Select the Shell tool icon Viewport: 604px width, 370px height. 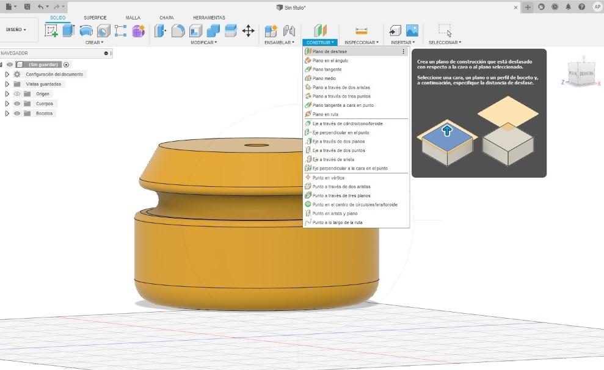coord(195,31)
